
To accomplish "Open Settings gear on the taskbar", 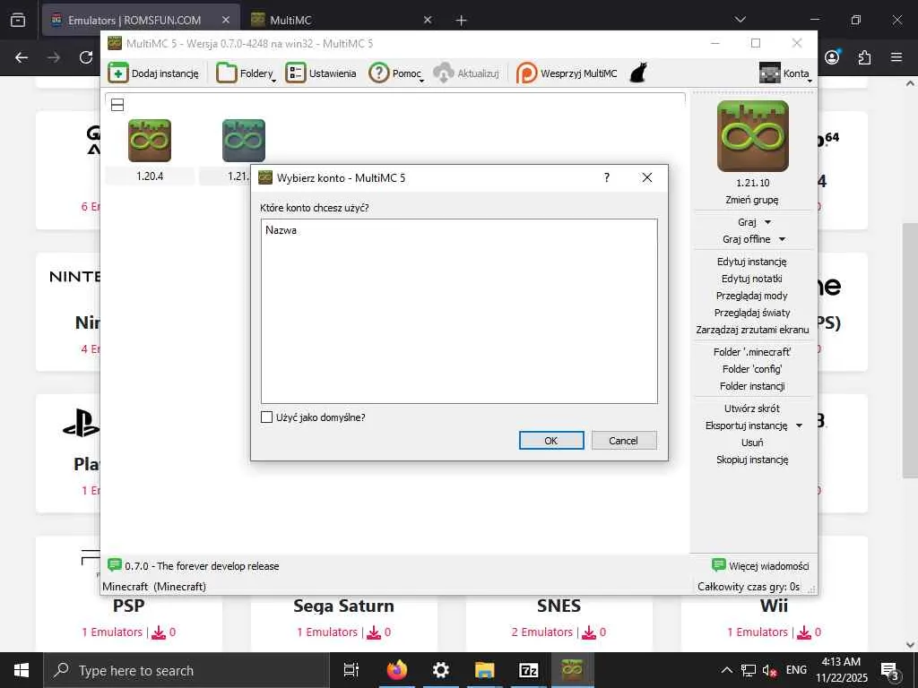I will 440,670.
